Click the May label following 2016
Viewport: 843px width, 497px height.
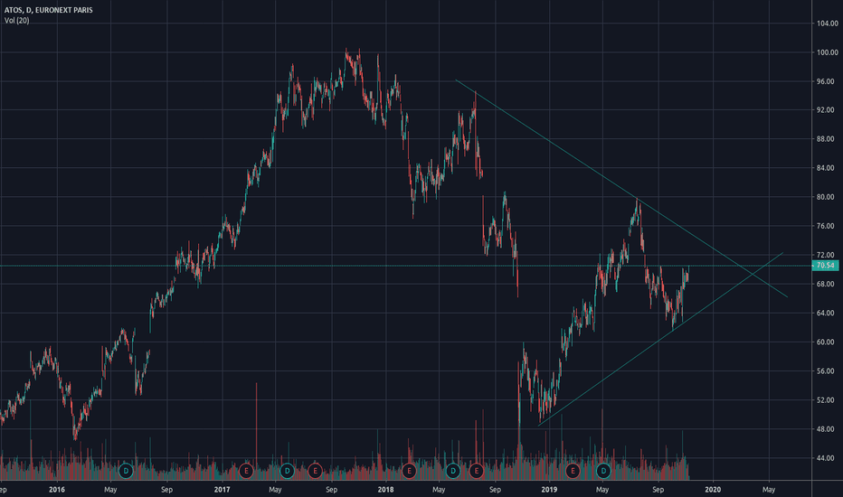110,490
